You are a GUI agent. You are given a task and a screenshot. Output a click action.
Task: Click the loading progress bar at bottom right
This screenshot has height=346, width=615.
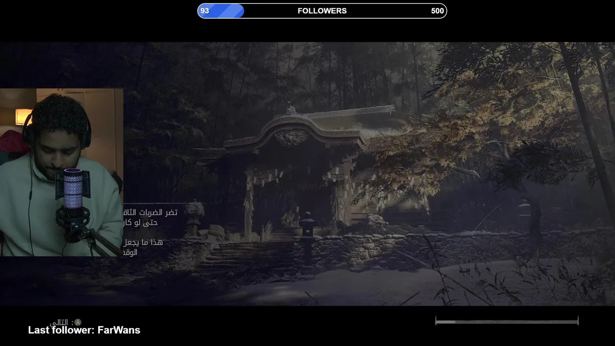507,321
